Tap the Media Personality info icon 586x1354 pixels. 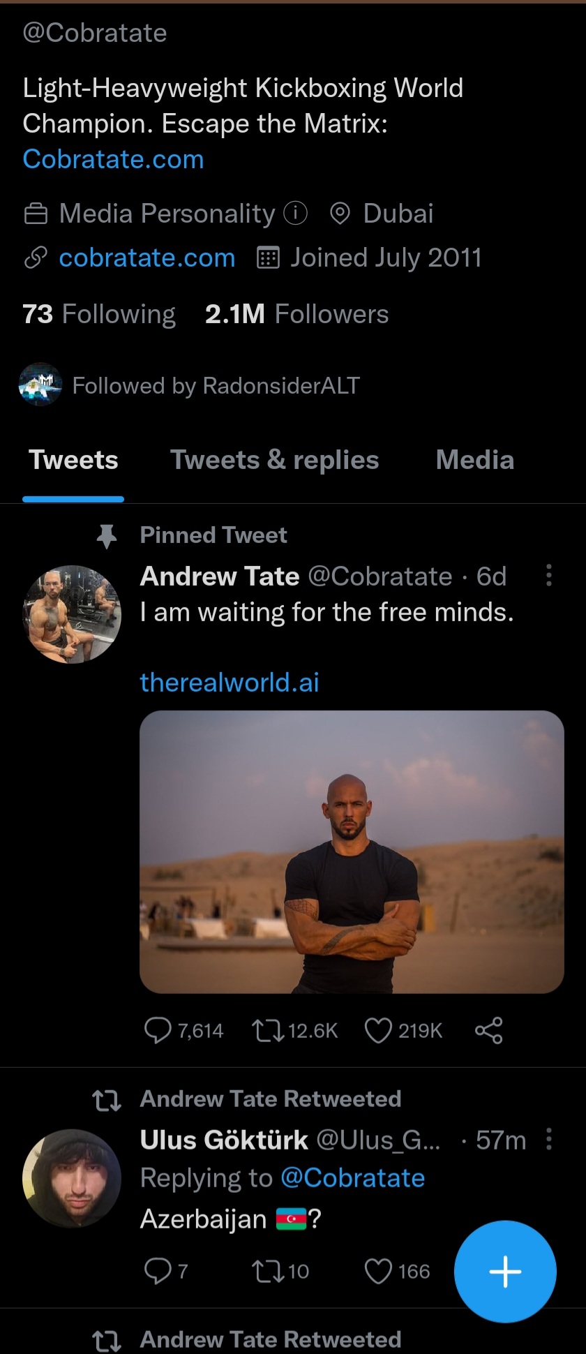[295, 213]
